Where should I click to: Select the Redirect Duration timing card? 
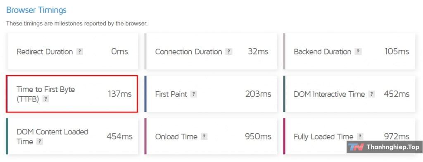coord(72,51)
